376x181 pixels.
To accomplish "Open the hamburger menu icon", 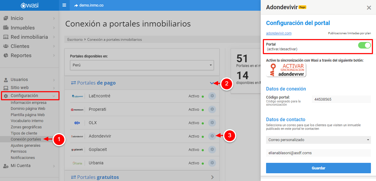I will click(64, 5).
